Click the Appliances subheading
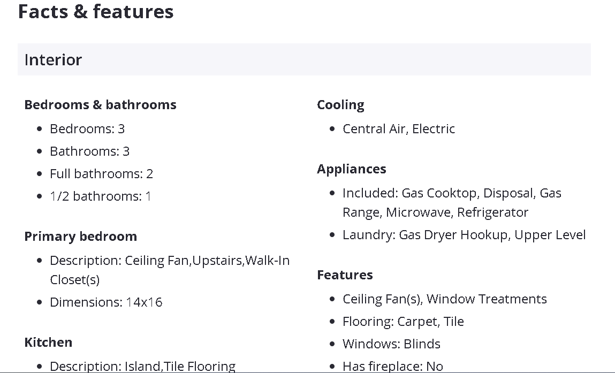 pos(351,169)
